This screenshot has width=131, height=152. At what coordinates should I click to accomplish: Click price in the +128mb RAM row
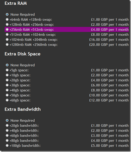pos(110,24)
